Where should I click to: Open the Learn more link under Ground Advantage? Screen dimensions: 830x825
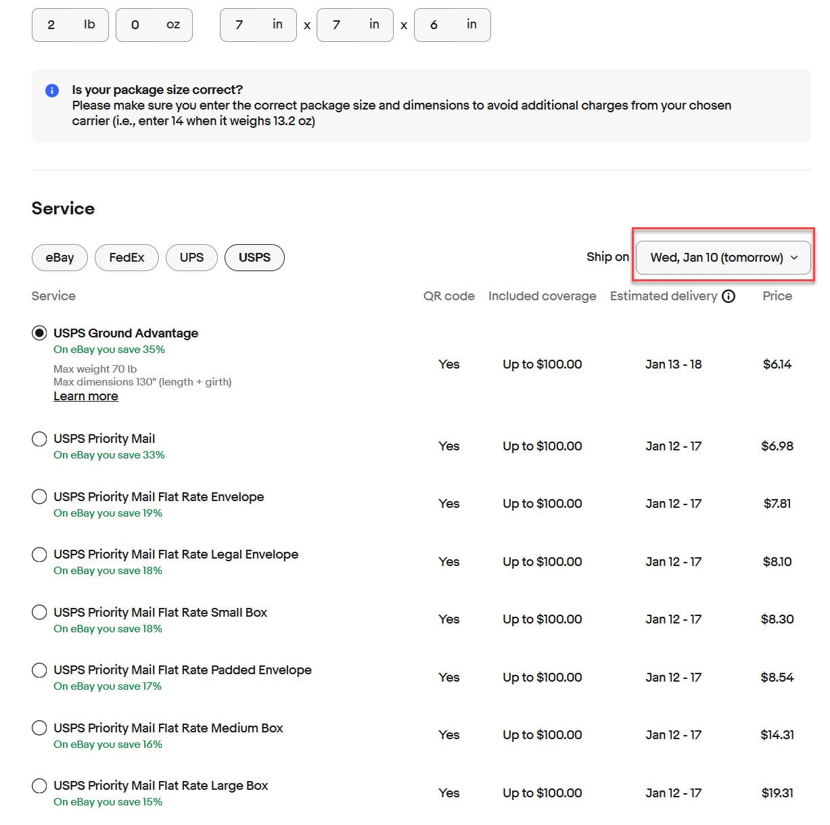[86, 396]
